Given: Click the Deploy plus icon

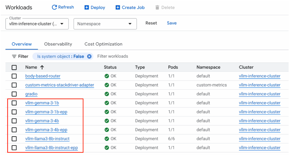Looking at the screenshot, I should click(x=86, y=7).
